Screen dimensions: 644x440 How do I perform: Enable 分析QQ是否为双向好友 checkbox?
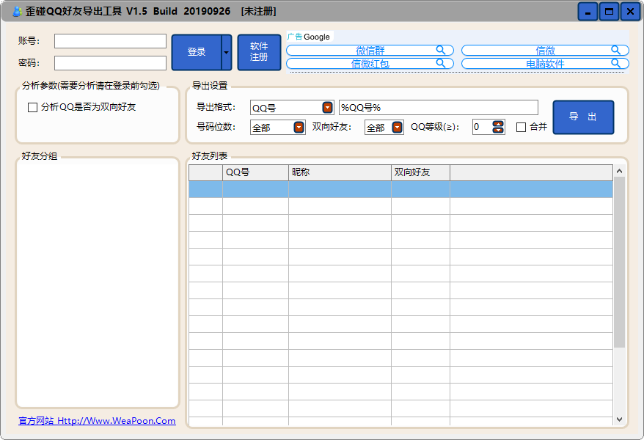[32, 107]
